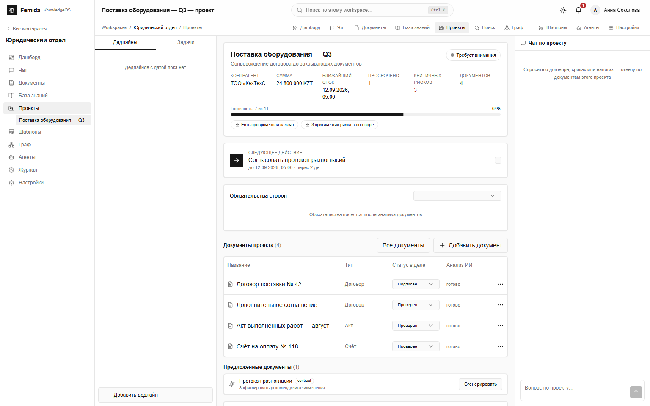650x406 pixels.
Task: Switch to the Задачи tab
Action: [x=186, y=42]
